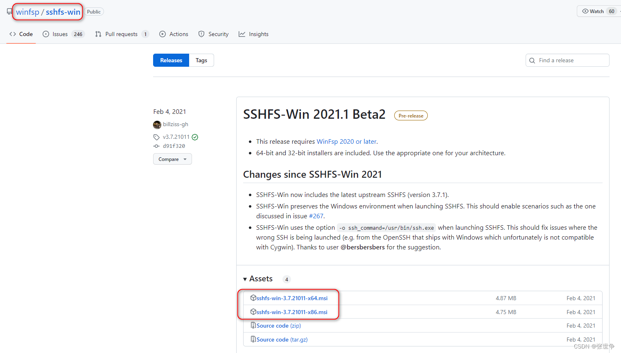This screenshot has width=621, height=353.
Task: Click the Pull requests branch icon
Action: (98, 34)
